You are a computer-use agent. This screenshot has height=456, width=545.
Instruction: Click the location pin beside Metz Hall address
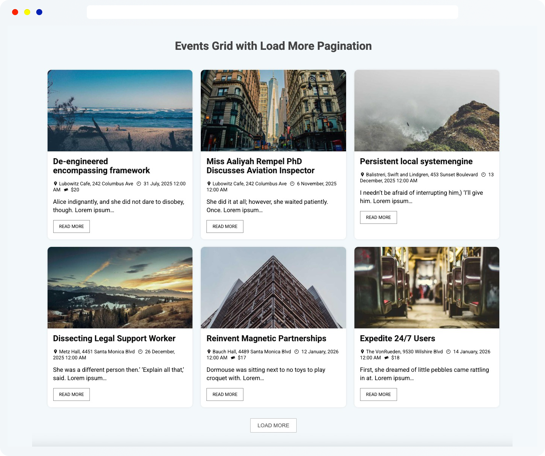tap(55, 351)
